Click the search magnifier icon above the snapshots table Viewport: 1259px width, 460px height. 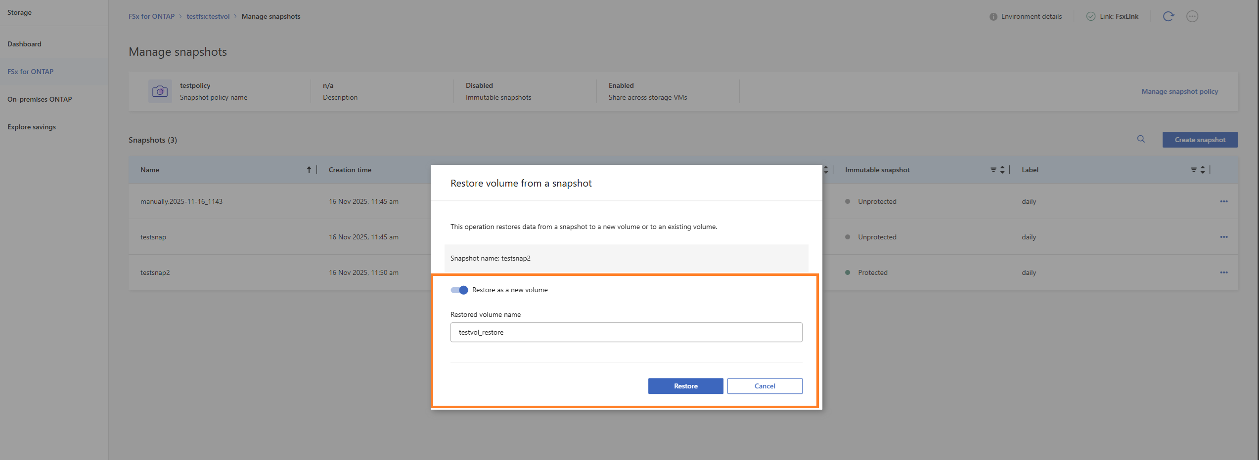1141,139
